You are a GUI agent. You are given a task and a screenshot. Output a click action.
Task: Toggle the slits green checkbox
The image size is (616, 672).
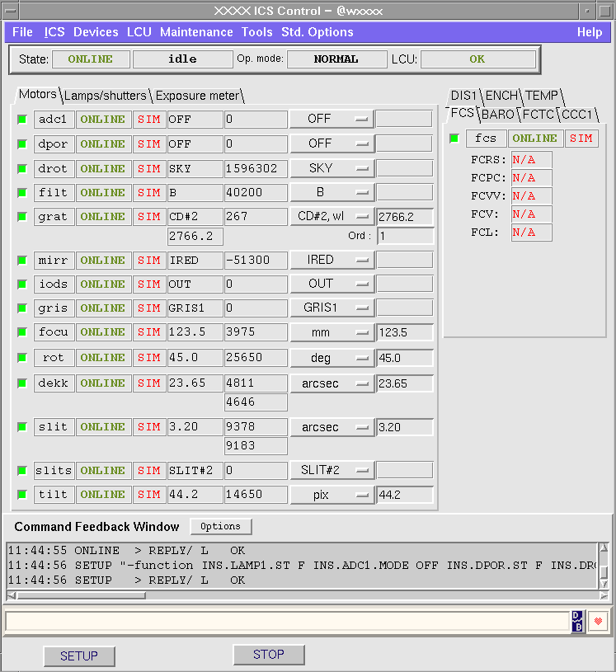click(22, 471)
